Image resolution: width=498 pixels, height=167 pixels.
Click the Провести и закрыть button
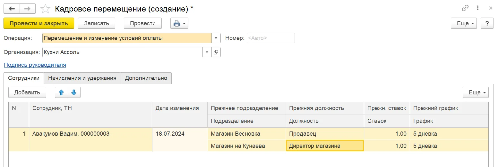pyautogui.click(x=39, y=23)
